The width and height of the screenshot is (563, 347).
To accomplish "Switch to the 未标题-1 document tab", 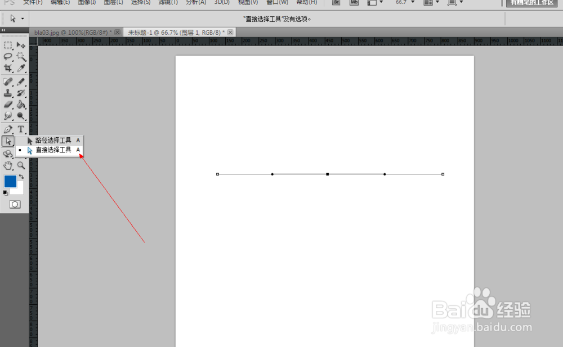I will tap(176, 32).
